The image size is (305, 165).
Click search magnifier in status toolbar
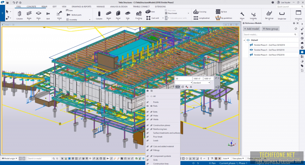[54, 158]
